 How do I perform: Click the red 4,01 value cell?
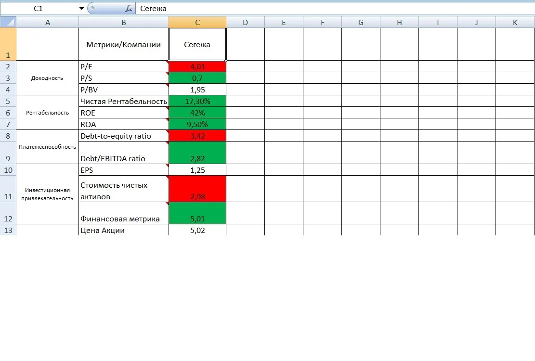click(x=197, y=66)
